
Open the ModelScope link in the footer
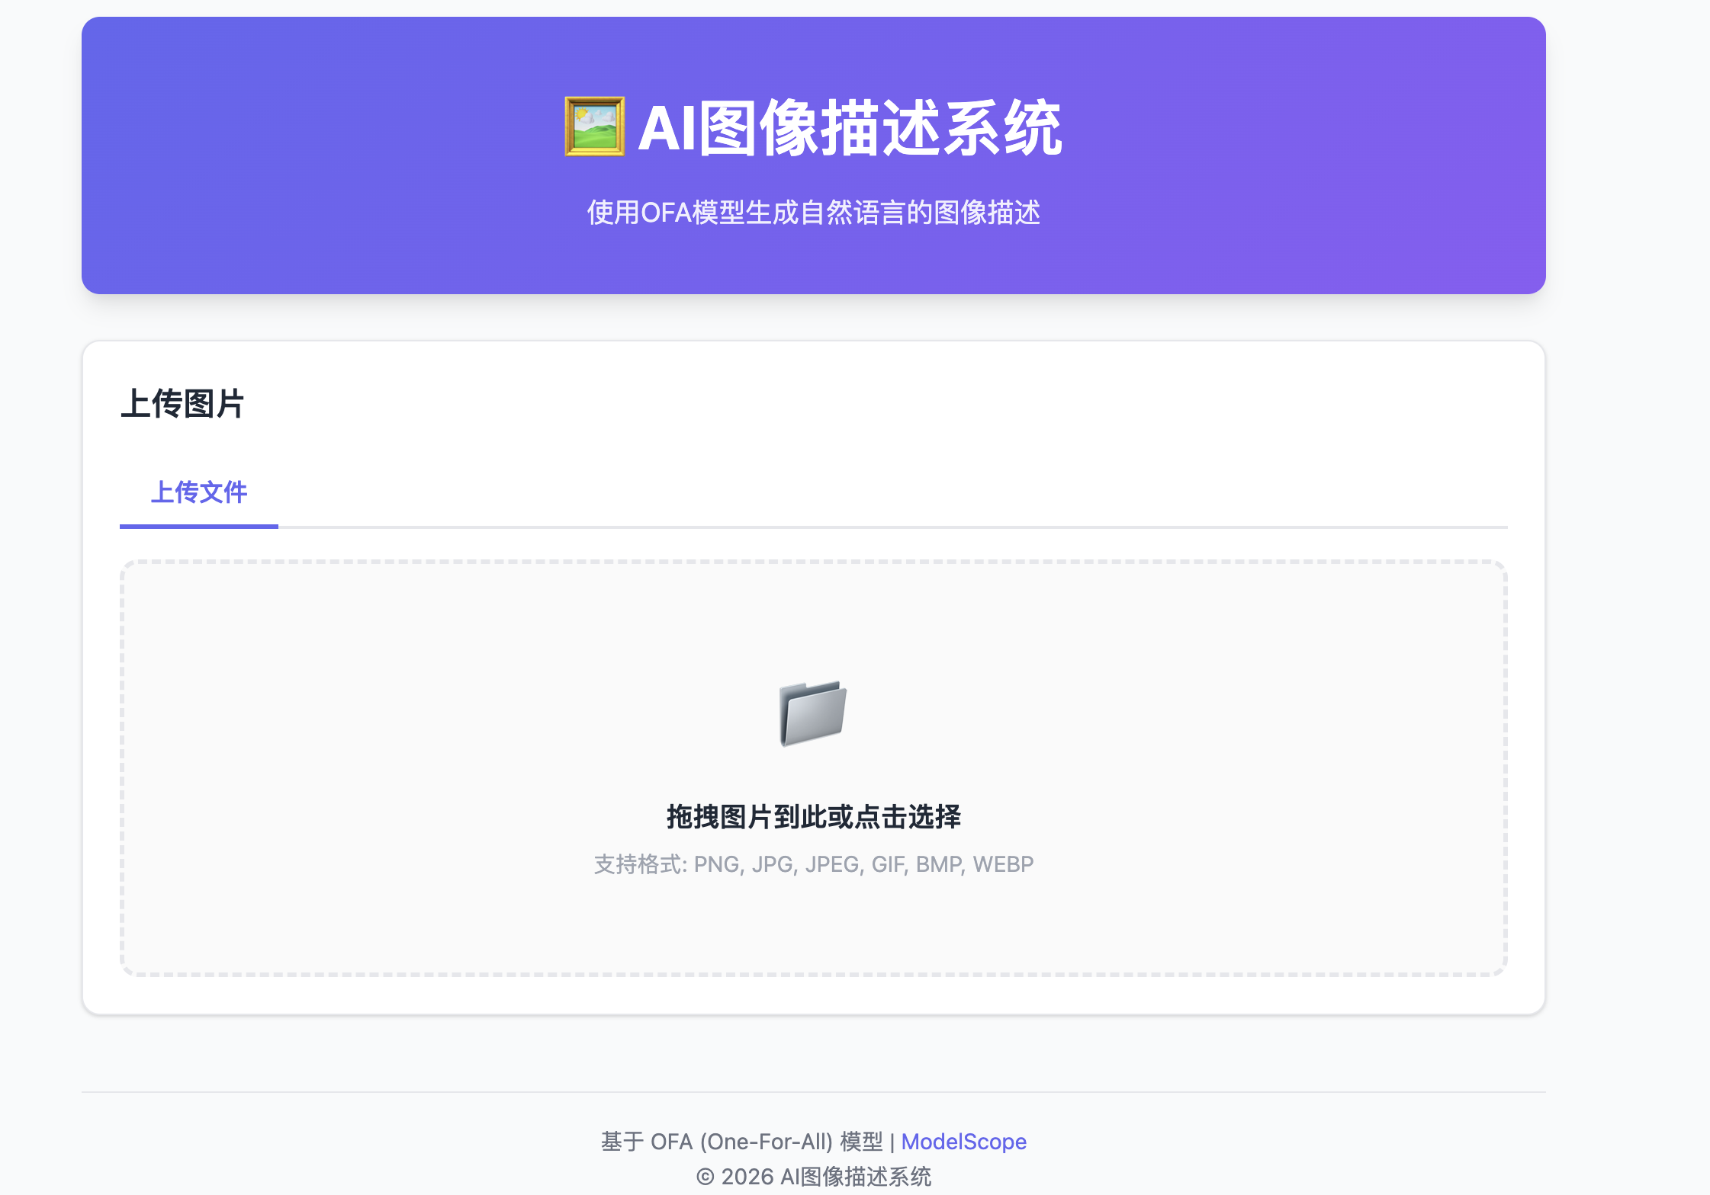964,1142
